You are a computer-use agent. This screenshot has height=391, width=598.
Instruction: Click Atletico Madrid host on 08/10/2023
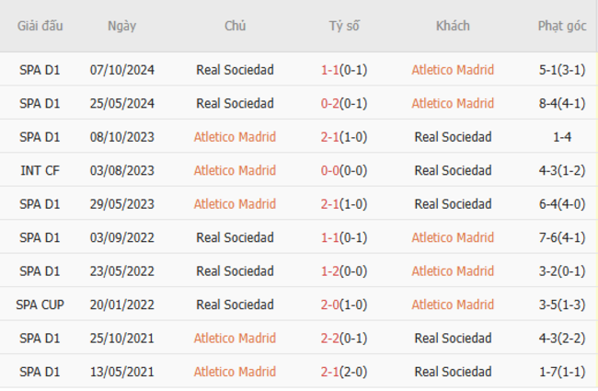click(x=235, y=137)
